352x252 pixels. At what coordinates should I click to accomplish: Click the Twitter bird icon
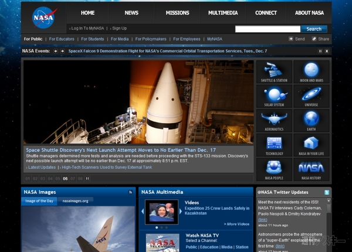(327, 192)
